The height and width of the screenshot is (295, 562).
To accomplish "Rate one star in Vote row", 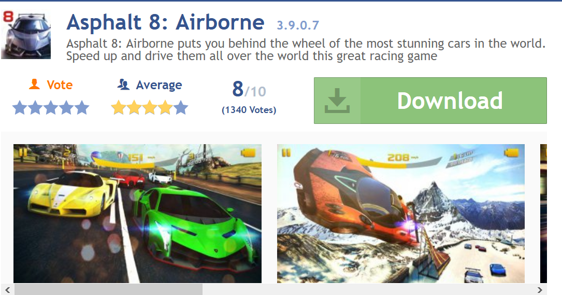I will pos(19,108).
